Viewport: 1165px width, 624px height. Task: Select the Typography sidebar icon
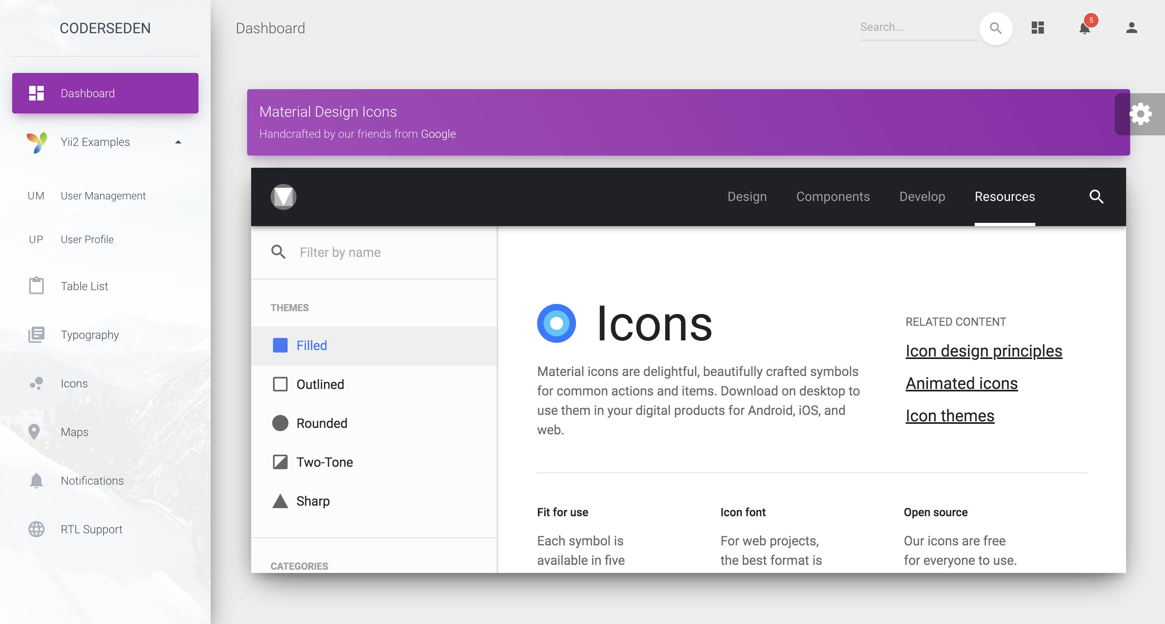[x=36, y=335]
